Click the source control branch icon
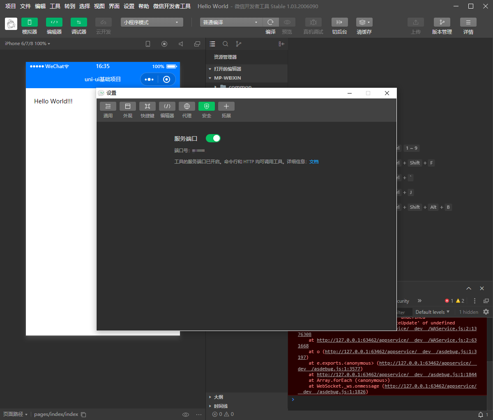493x420 pixels. pyautogui.click(x=239, y=44)
